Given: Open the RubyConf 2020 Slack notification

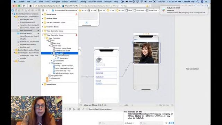Looking at the screenshot, I should tap(184, 10).
